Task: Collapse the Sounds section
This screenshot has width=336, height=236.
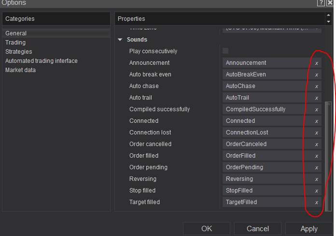Action: pos(120,40)
